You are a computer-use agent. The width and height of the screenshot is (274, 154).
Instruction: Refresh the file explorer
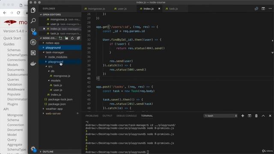pos(72,38)
